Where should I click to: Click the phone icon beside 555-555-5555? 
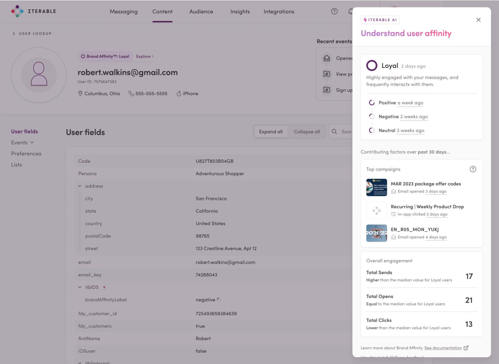[x=131, y=94]
